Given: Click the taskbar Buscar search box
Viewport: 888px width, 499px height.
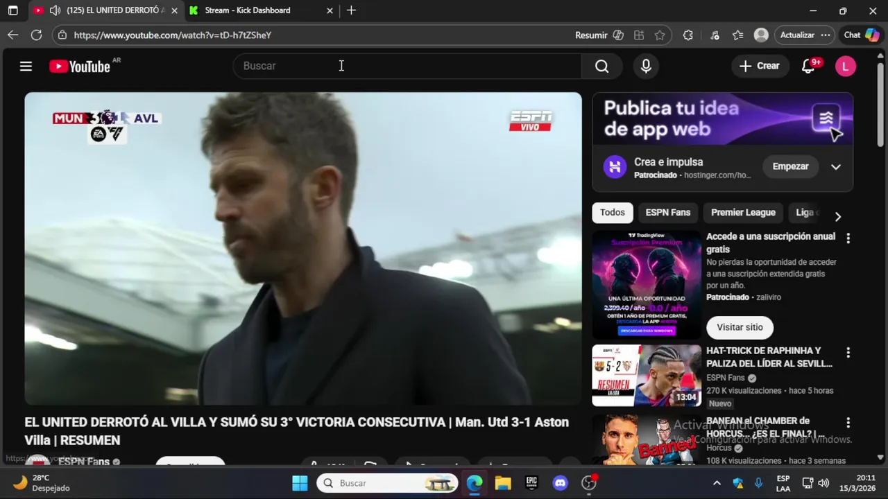Looking at the screenshot, I should [x=388, y=483].
